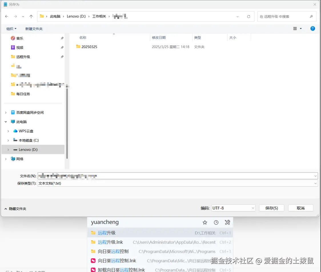Refresh the current folder view
Viewport: 321px width, 272px height.
(x=248, y=17)
